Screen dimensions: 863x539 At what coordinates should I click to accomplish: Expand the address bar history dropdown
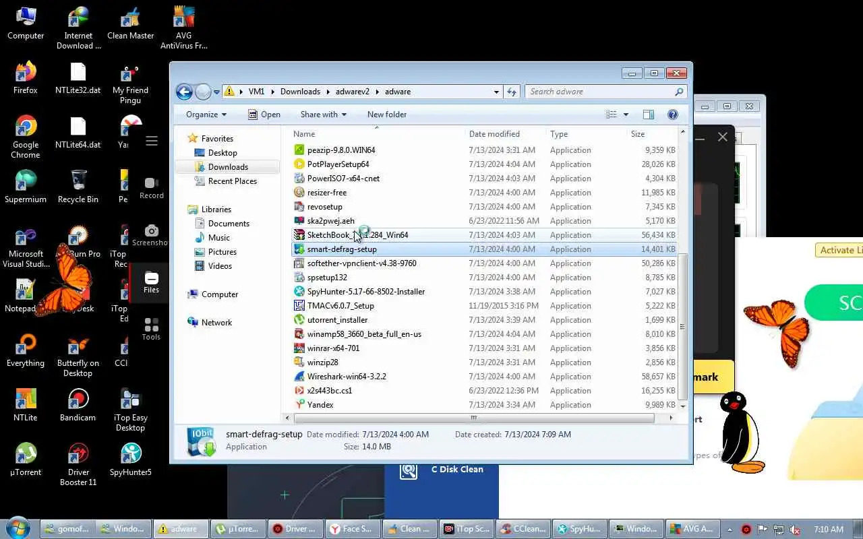(x=496, y=92)
